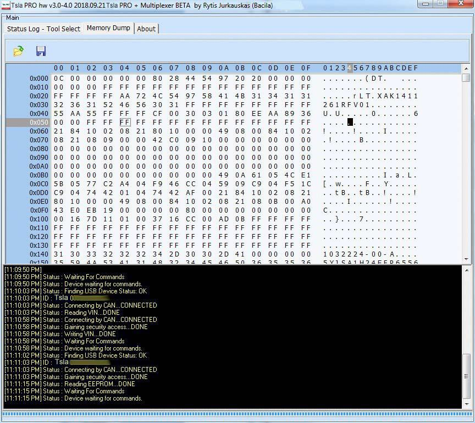Image resolution: width=475 pixels, height=423 pixels.
Task: Click the 11:10:58 PM Gaining security access log line
Action: (x=76, y=327)
